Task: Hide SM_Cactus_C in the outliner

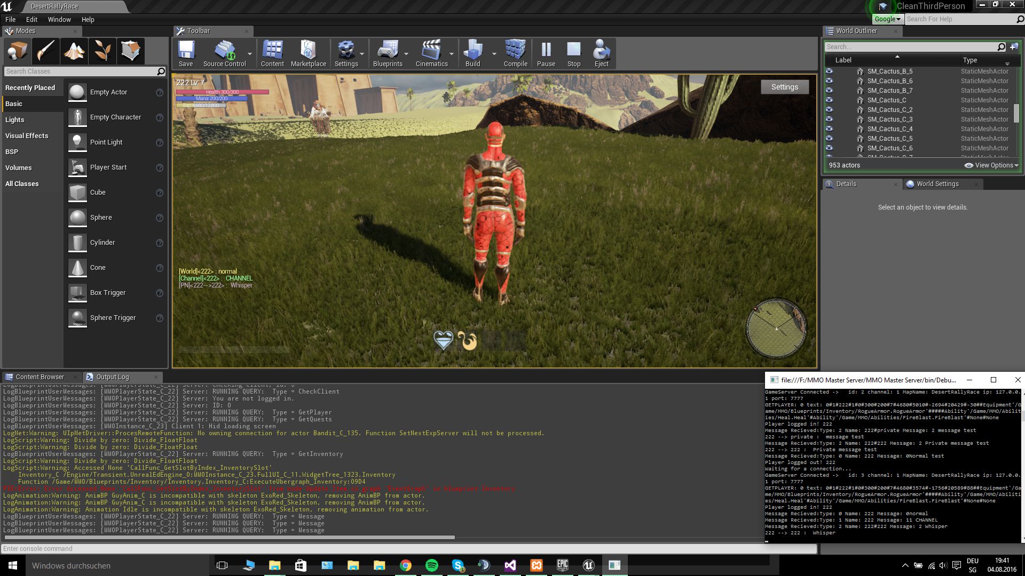Action: point(829,100)
